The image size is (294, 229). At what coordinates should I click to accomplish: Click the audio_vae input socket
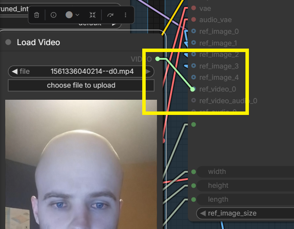(x=193, y=20)
